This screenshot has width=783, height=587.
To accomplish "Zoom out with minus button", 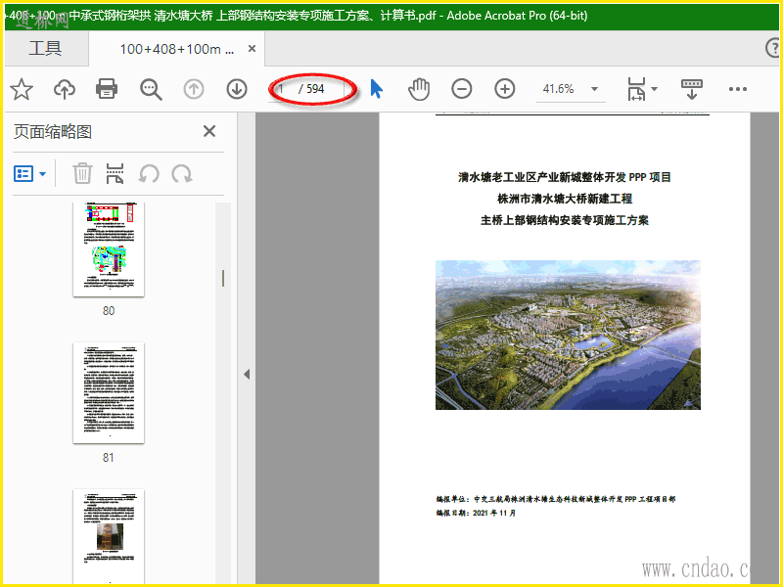I will click(x=462, y=89).
